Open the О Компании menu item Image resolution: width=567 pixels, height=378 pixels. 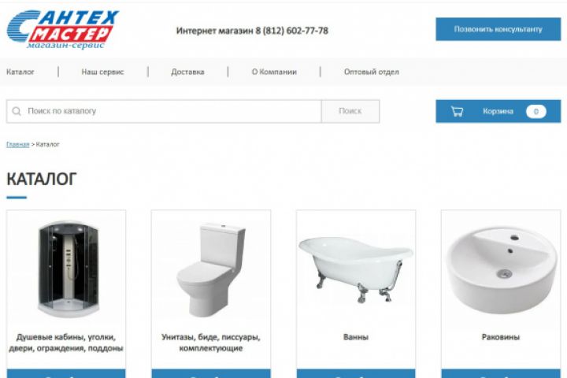[x=274, y=72]
